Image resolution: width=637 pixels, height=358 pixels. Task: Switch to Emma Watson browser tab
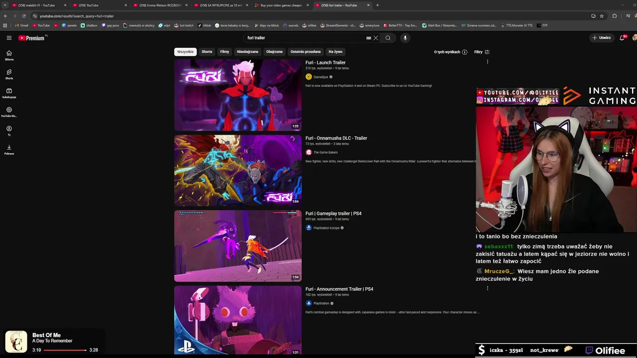(x=159, y=5)
